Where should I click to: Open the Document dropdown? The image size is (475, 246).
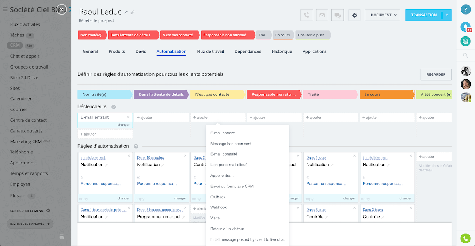pos(382,15)
